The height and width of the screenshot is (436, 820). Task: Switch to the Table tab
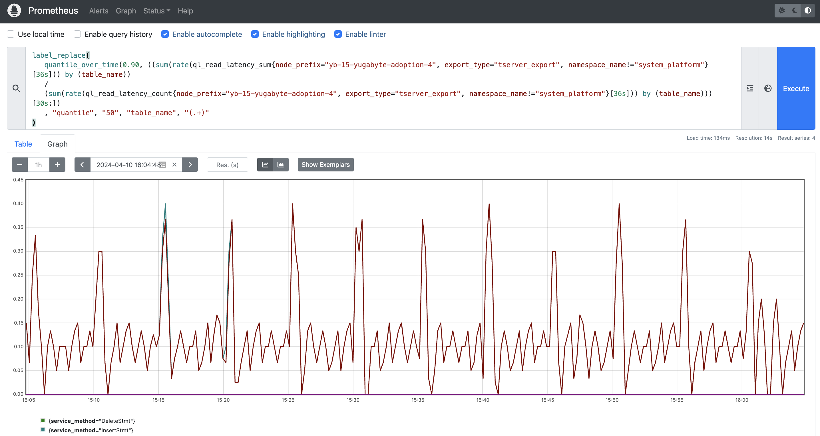(23, 144)
